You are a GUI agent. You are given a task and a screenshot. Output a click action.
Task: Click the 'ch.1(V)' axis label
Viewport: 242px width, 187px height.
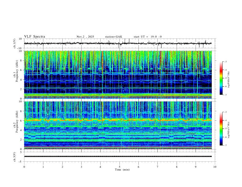15,43
